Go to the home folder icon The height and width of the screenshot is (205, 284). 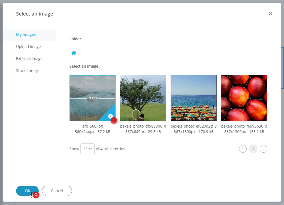click(74, 53)
